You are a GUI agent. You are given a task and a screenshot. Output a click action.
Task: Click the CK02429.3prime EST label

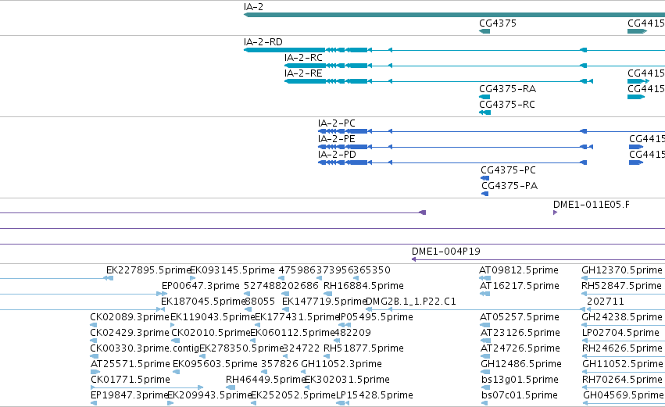click(x=130, y=333)
